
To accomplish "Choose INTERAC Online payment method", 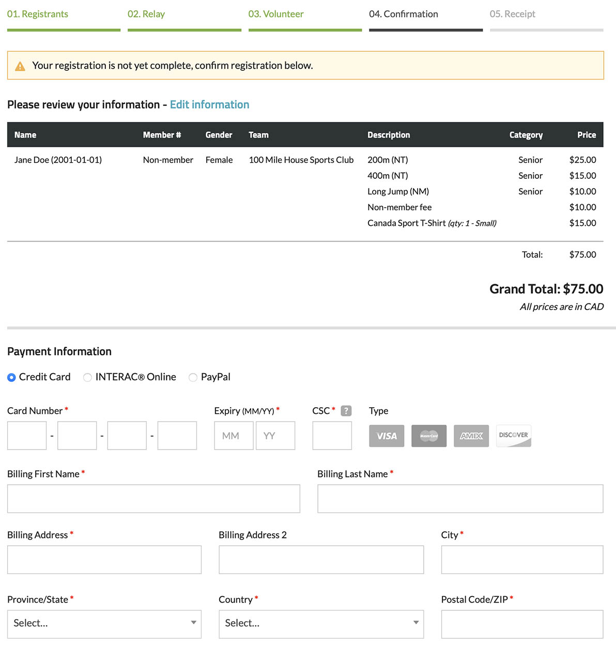I will tap(87, 378).
